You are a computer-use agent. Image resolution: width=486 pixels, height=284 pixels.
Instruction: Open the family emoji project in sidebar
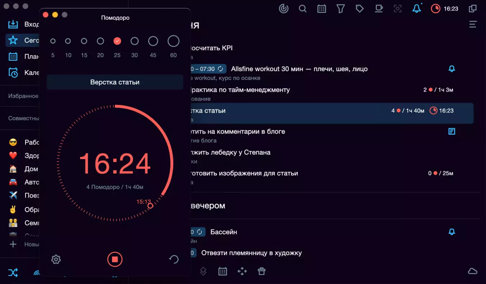click(23, 223)
